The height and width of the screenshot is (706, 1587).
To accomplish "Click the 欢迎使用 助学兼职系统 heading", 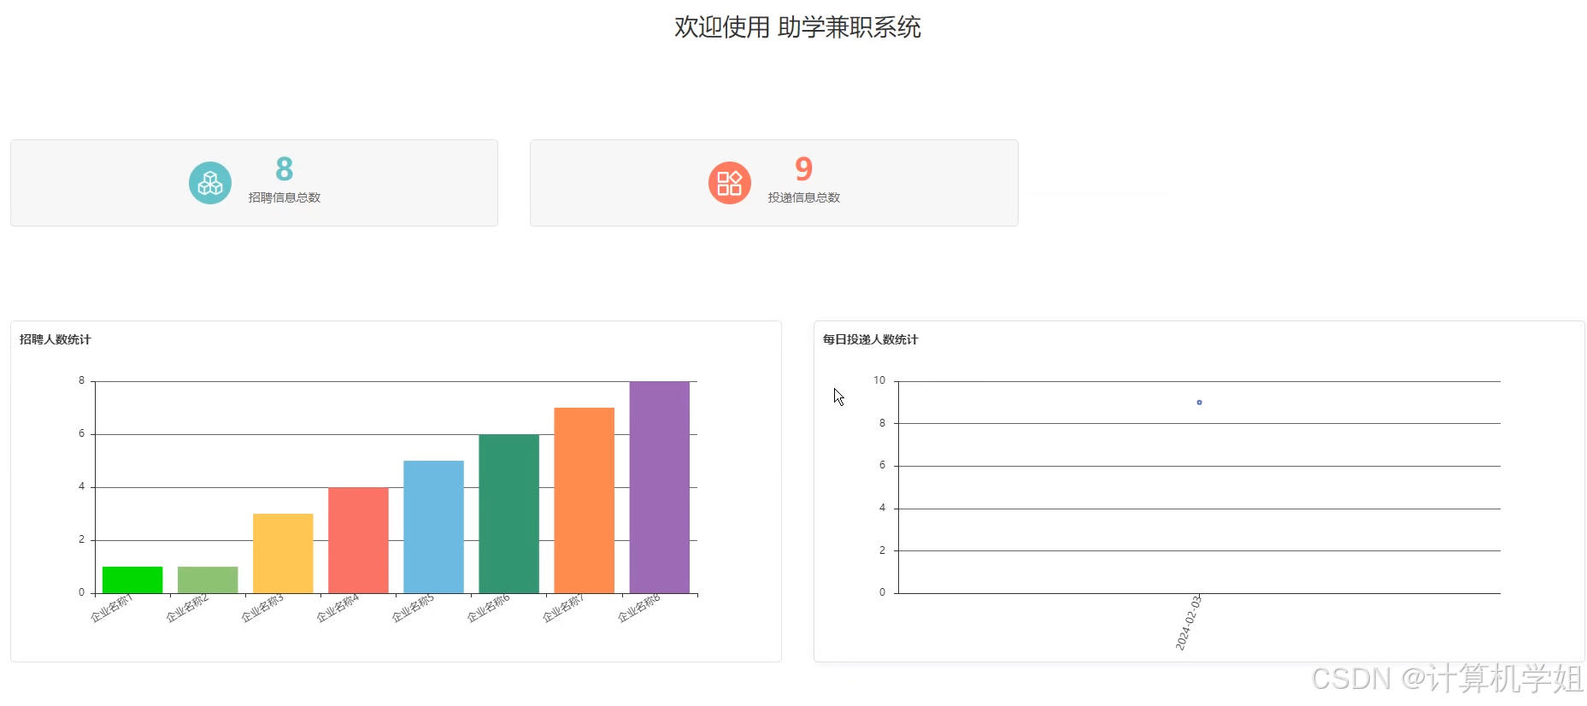I will click(797, 27).
